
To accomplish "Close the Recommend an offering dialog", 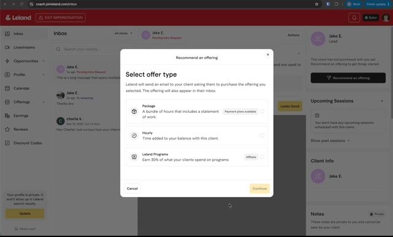I will coord(268,55).
